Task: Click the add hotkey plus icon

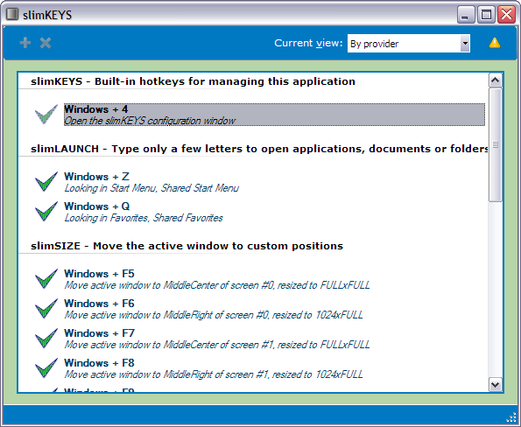Action: [x=25, y=43]
